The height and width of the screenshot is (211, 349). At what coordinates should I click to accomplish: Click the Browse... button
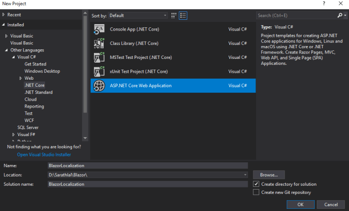(x=269, y=175)
